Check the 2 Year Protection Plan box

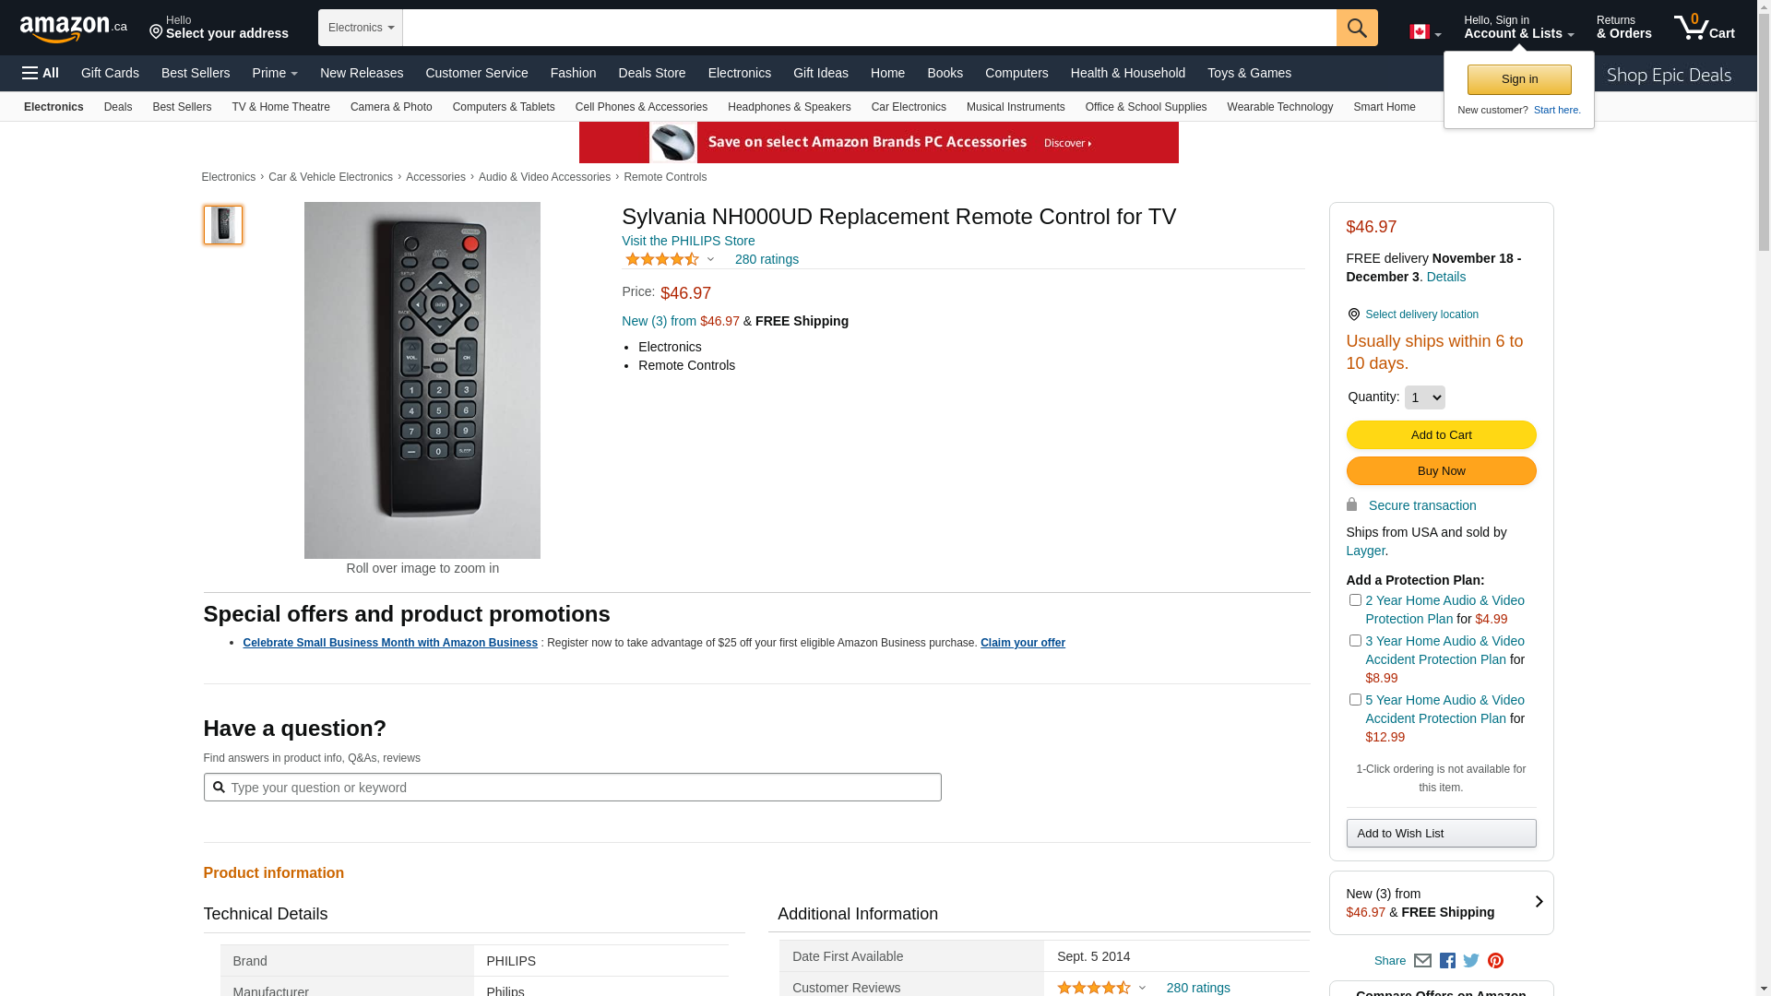1355,600
